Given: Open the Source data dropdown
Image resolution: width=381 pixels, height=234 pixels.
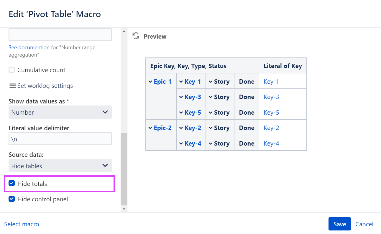Looking at the screenshot, I should pyautogui.click(x=60, y=166).
